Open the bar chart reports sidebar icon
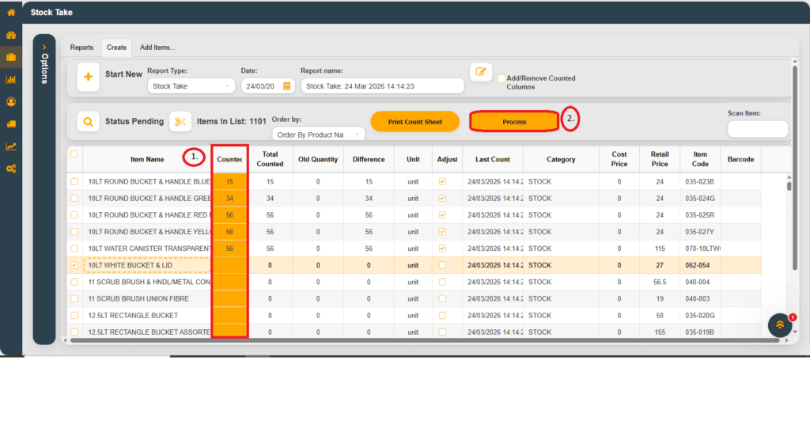The width and height of the screenshot is (810, 440). 11,79
